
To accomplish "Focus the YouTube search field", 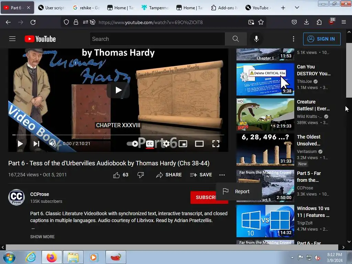I will (157, 39).
